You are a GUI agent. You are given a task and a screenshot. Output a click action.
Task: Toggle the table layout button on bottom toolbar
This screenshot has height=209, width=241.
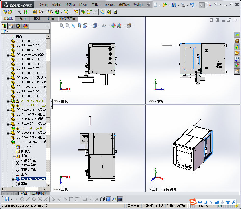(120, 199)
